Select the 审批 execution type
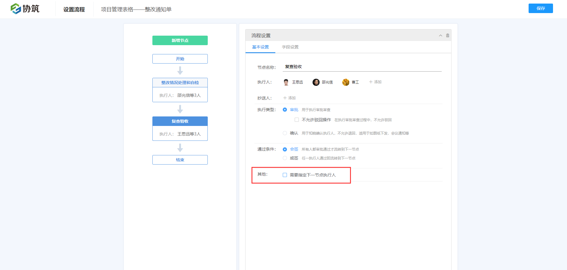 coord(285,109)
